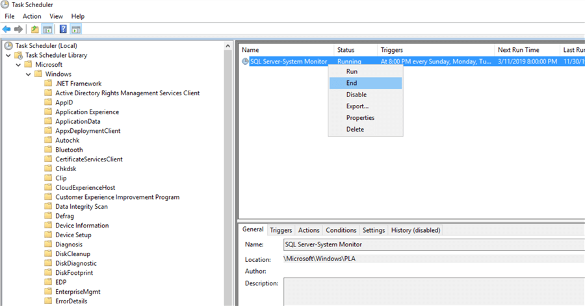Screen dimensions: 585x306
Task: Select Application Experience in the tree
Action: click(87, 112)
